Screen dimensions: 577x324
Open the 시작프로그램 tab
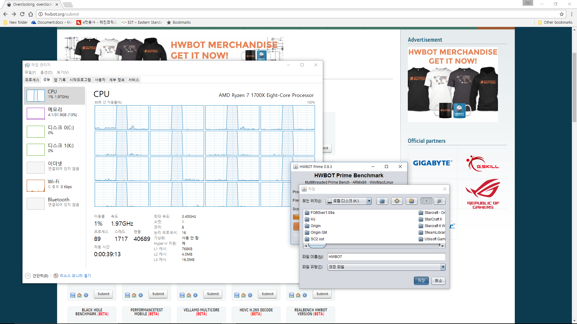80,80
